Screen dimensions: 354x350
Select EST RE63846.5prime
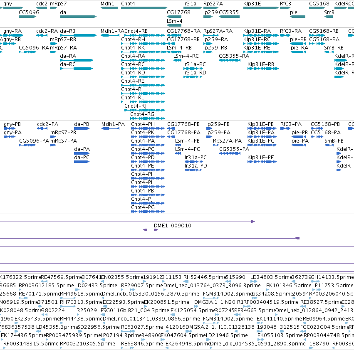click(x=142, y=344)
